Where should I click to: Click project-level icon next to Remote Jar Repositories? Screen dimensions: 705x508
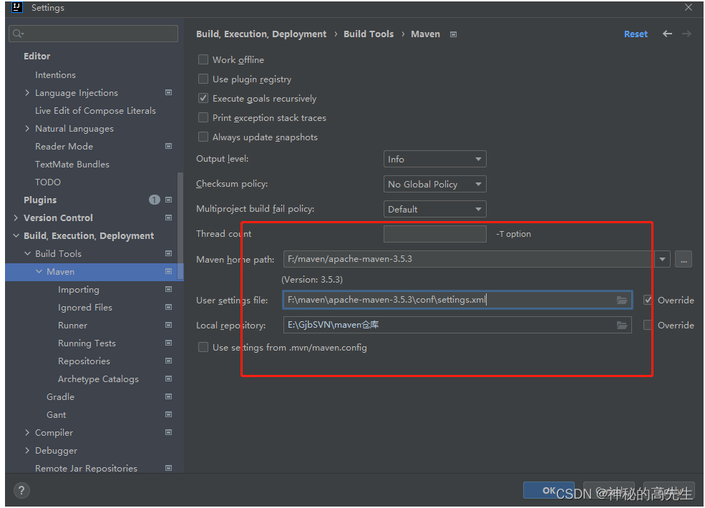(x=169, y=468)
